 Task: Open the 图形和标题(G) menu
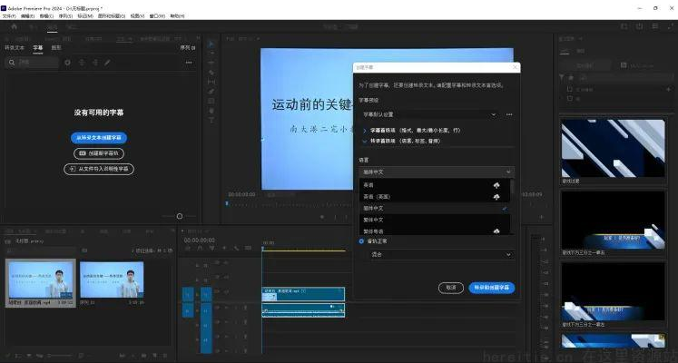(112, 16)
